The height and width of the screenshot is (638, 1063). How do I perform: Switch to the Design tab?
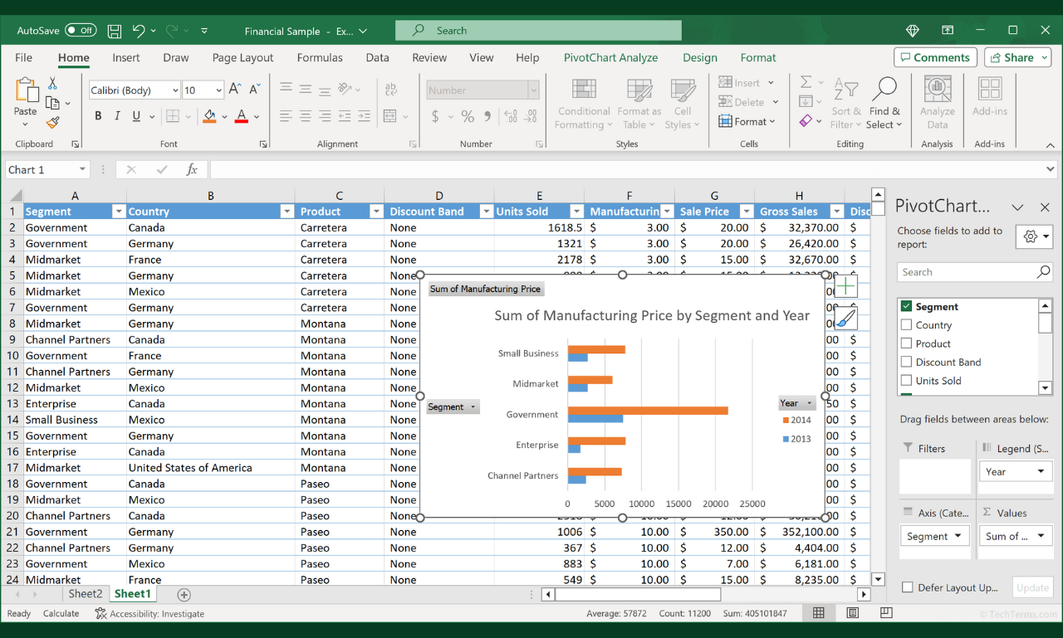coord(700,57)
